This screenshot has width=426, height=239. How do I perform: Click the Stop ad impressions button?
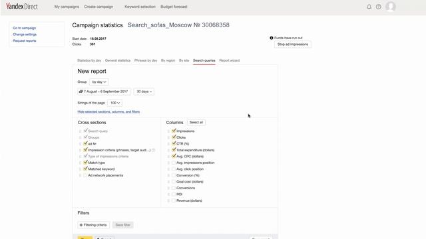click(x=293, y=44)
